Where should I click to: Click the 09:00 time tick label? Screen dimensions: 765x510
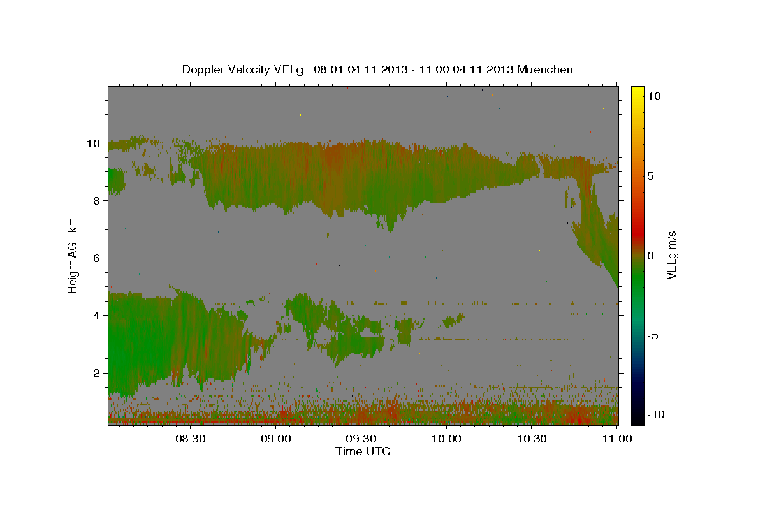[276, 439]
